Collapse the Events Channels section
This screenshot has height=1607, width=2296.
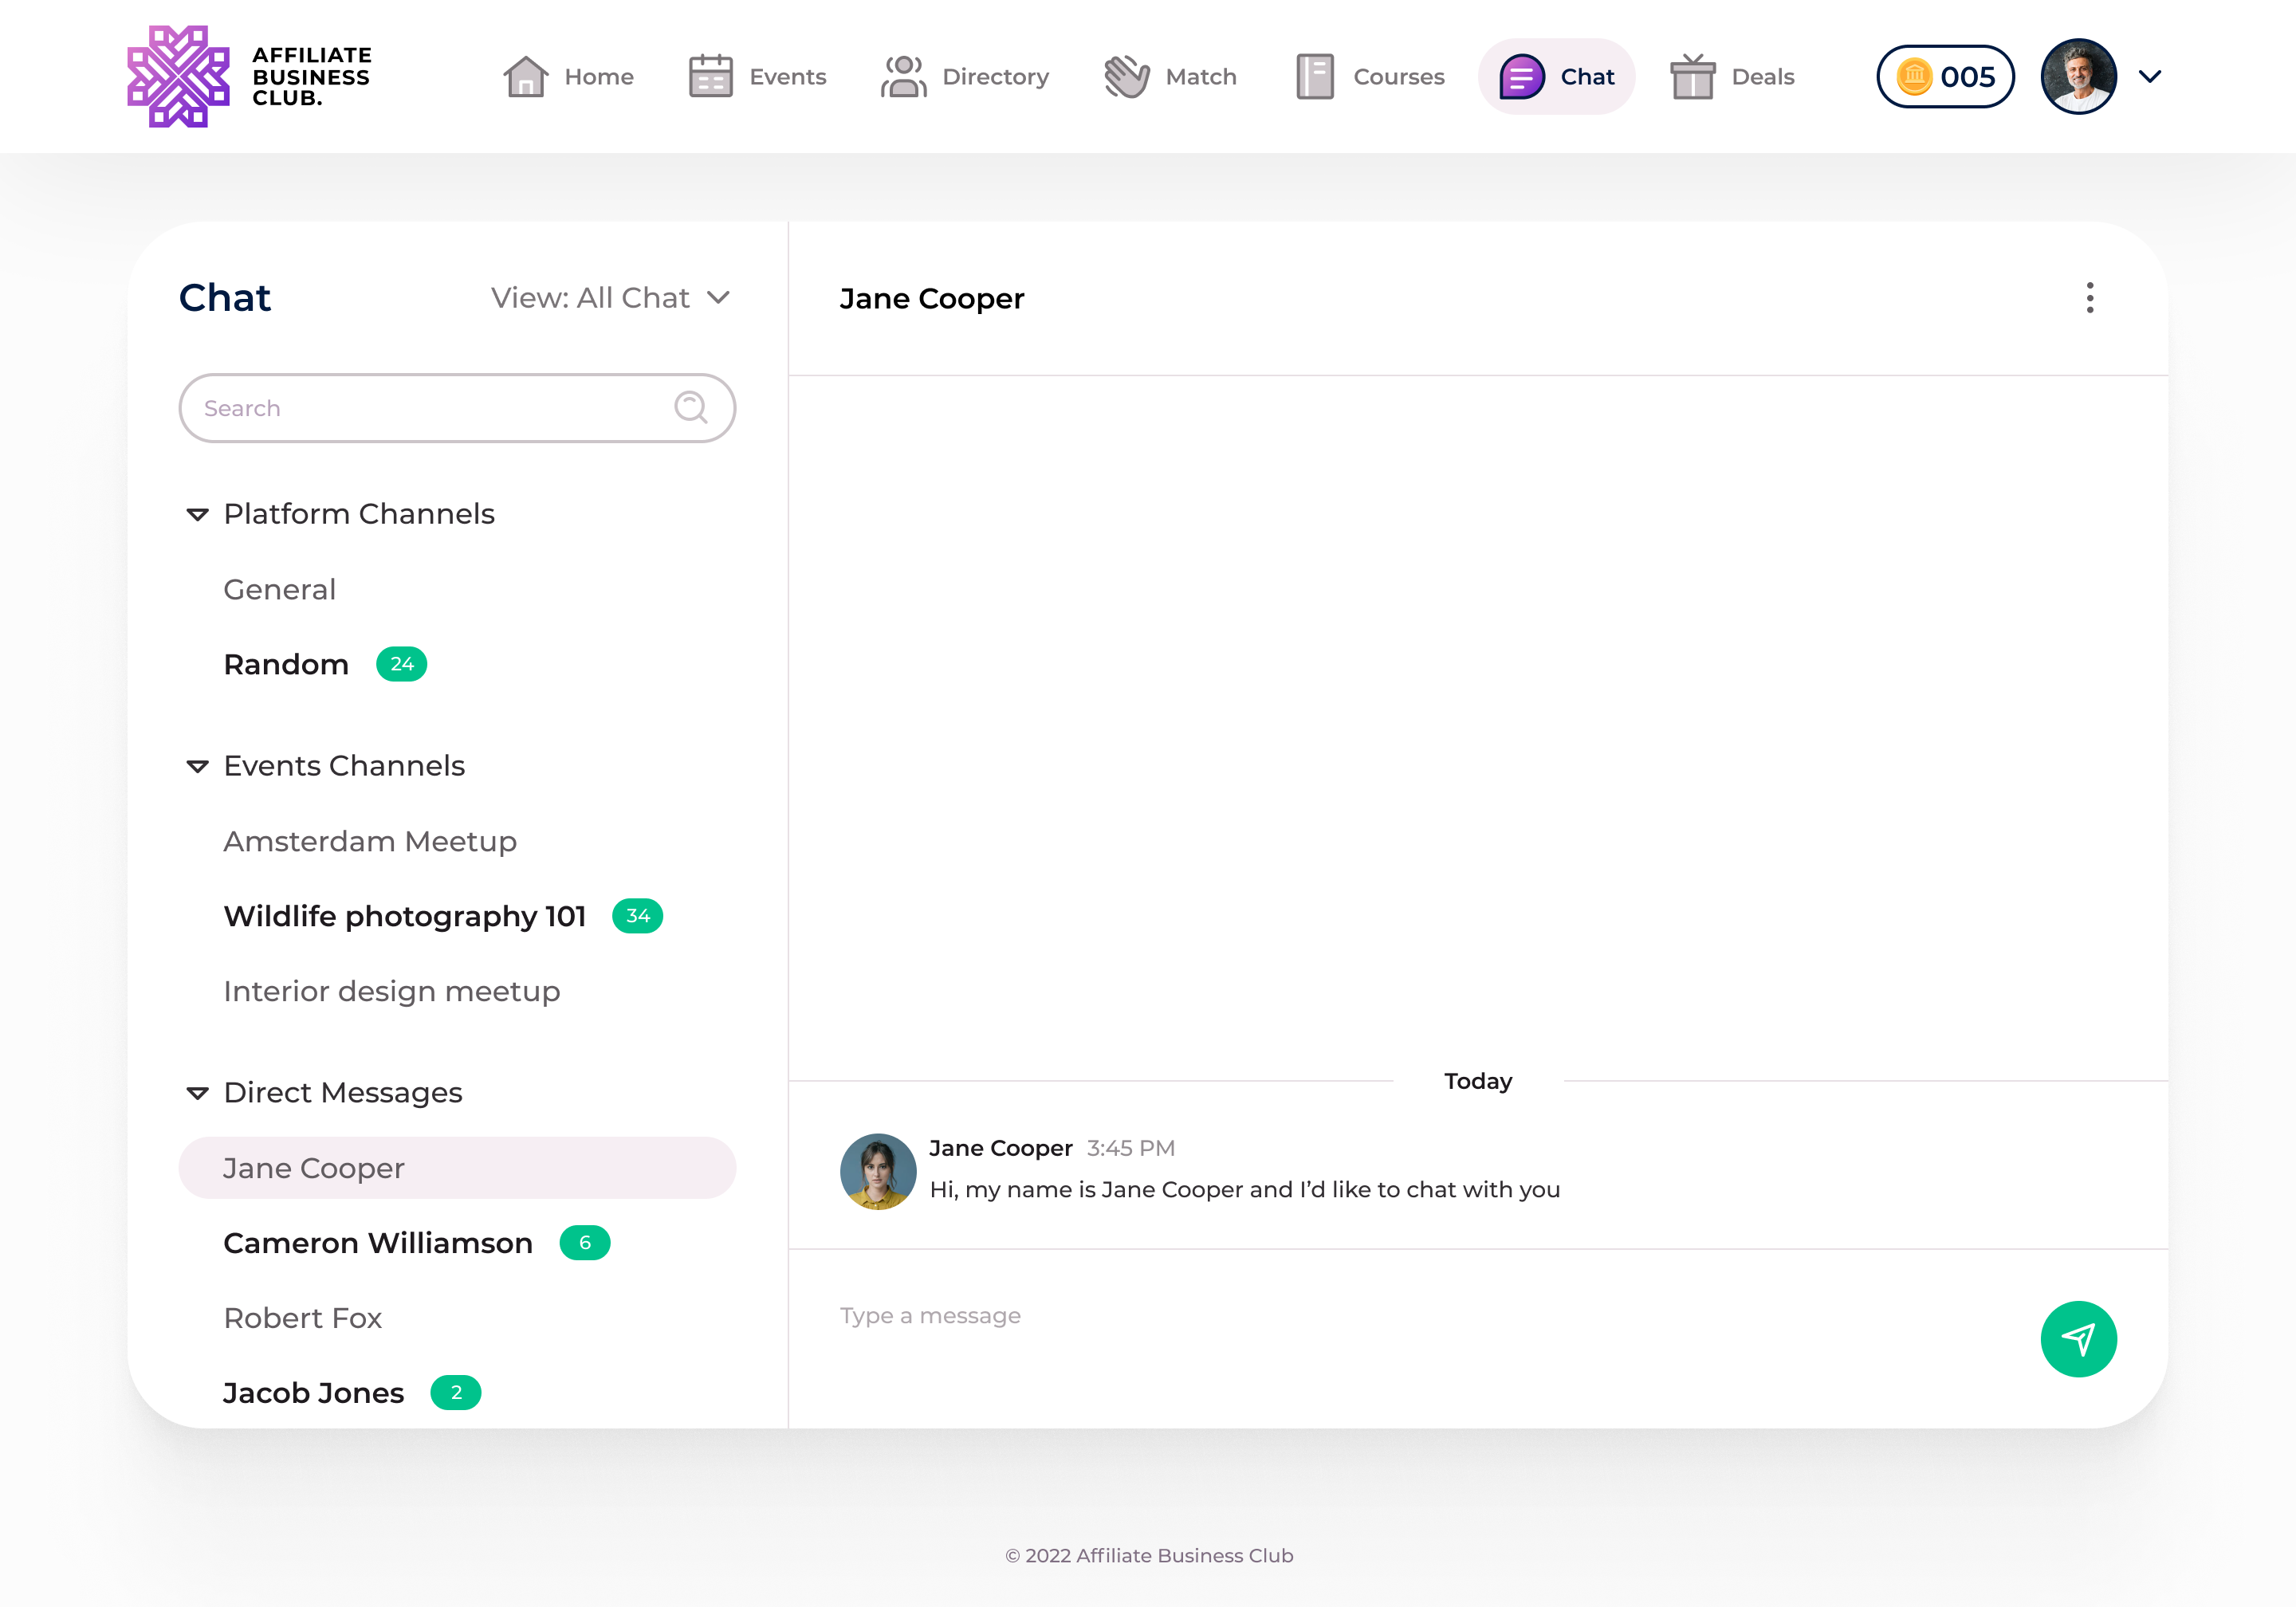click(x=197, y=764)
